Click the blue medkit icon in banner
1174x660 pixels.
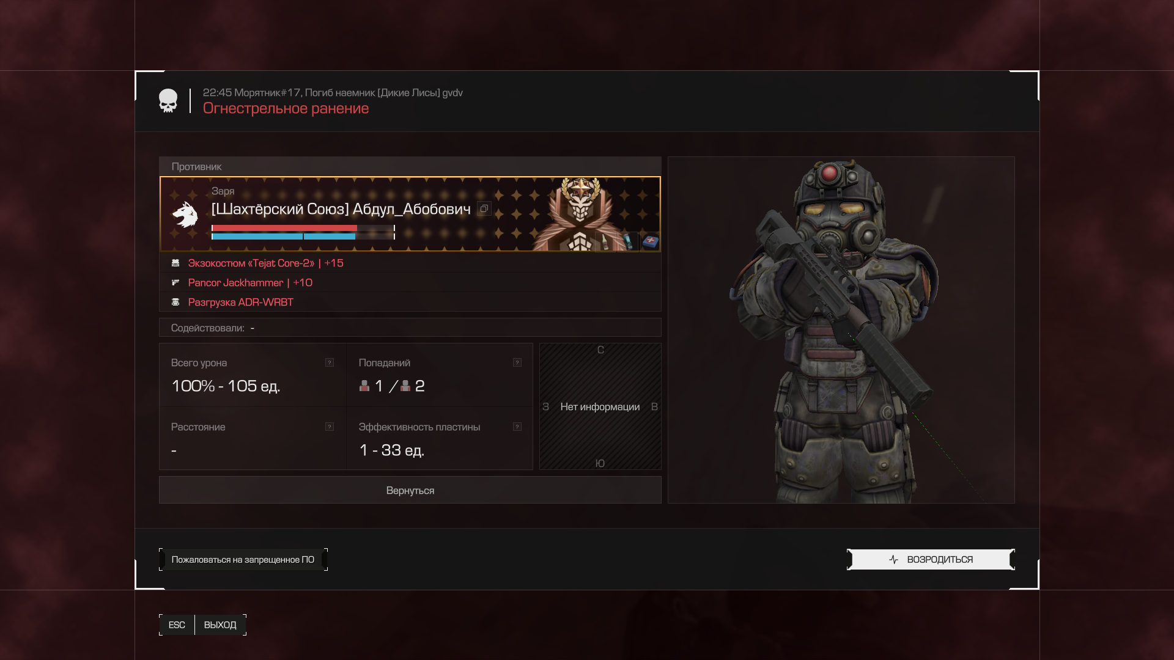(650, 242)
